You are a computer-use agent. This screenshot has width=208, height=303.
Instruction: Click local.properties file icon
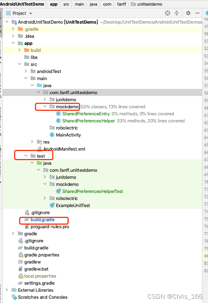click(21, 276)
